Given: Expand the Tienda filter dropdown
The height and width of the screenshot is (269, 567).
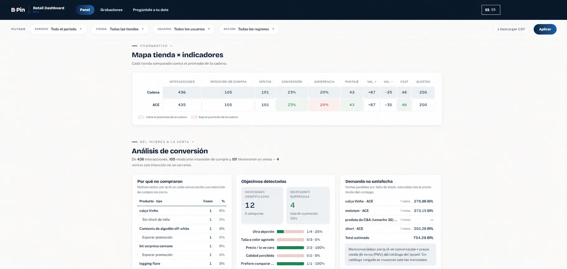Looking at the screenshot, I should coord(120,29).
